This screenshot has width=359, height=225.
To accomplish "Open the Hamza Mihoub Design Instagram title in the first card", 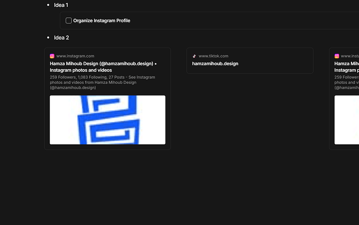I will (103, 67).
